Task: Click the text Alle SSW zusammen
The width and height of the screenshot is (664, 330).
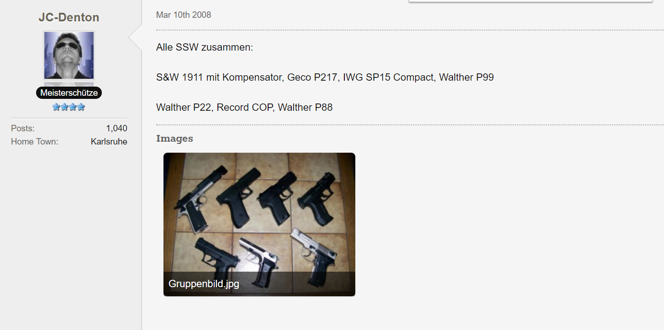Action: point(205,47)
